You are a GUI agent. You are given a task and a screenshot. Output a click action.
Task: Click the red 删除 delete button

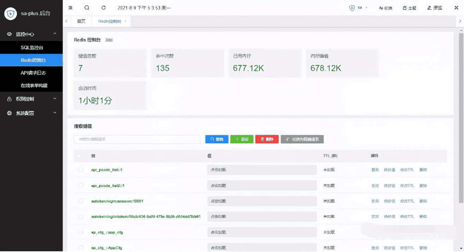pyautogui.click(x=267, y=139)
